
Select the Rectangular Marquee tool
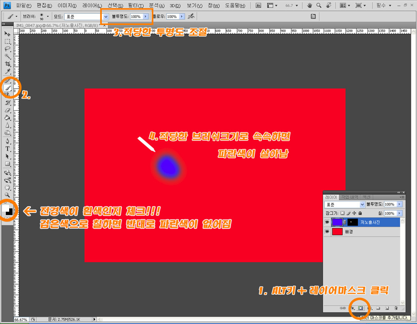[x=8, y=42]
